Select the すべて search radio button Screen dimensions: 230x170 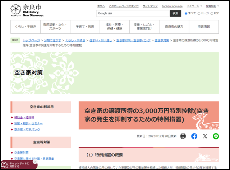coord(186,14)
